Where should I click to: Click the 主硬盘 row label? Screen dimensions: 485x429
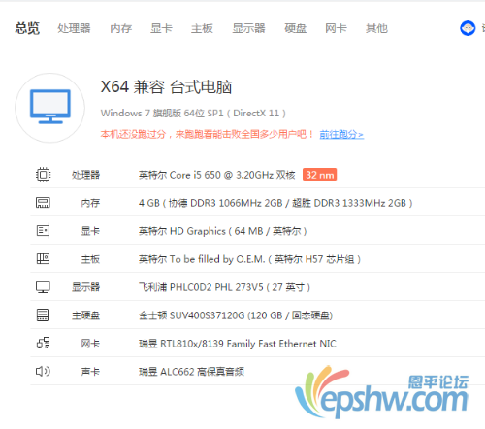[x=85, y=315]
